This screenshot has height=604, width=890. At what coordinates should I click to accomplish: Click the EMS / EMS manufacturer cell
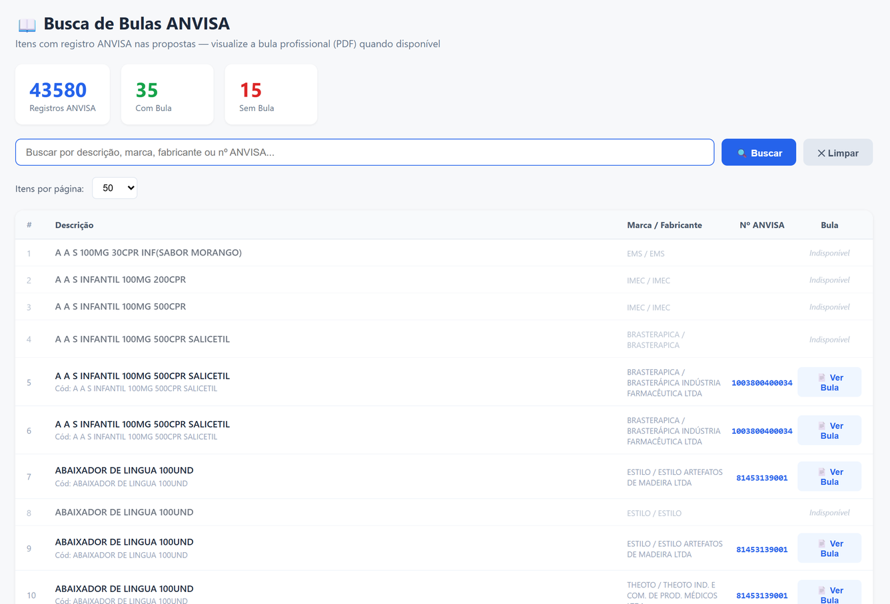coord(646,253)
